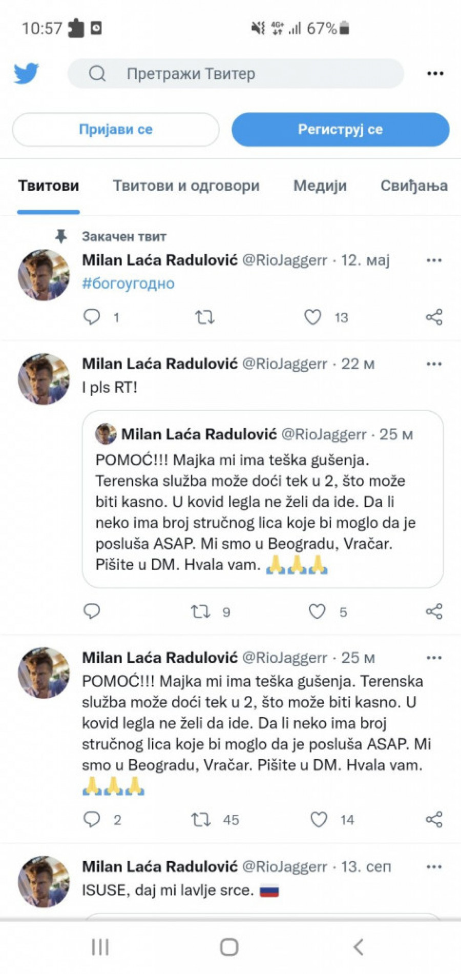The height and width of the screenshot is (974, 461).
Task: Tap the Twitter bird logo
Action: [26, 73]
